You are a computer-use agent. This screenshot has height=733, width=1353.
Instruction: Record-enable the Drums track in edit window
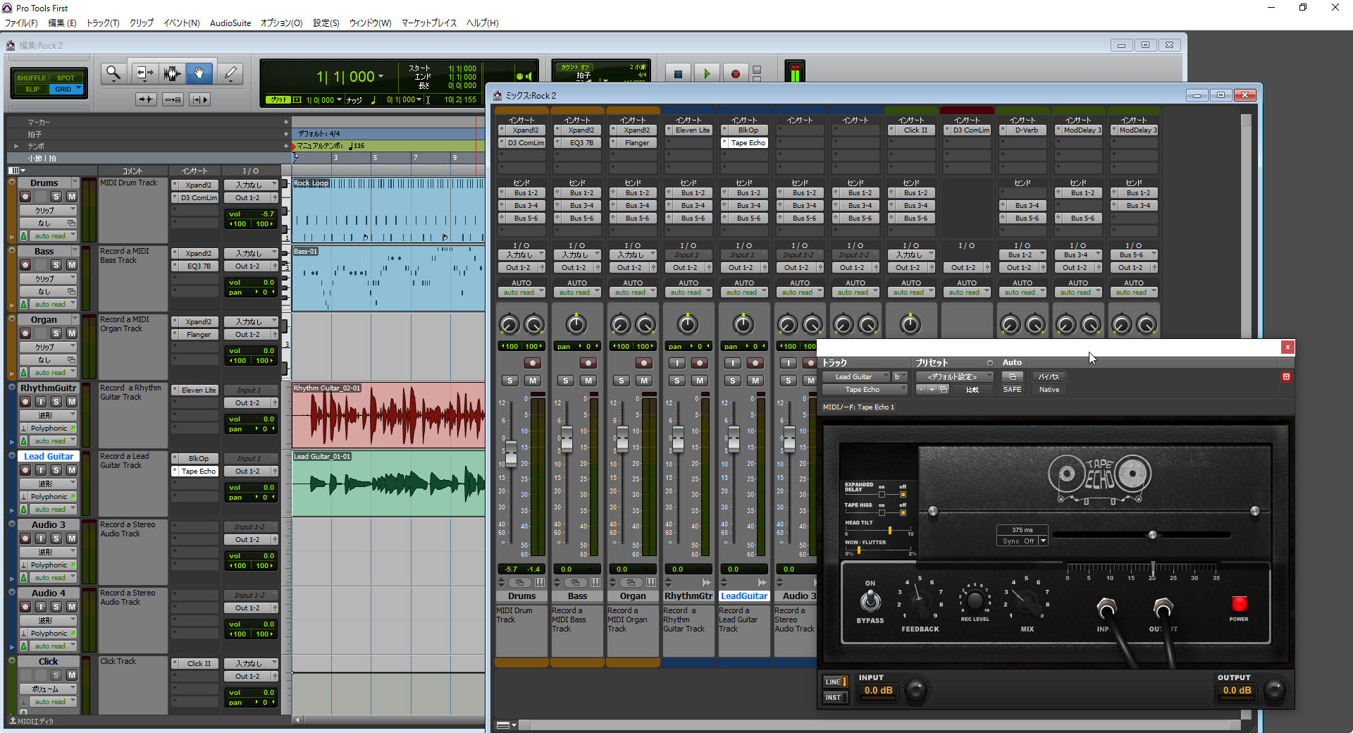tap(25, 197)
